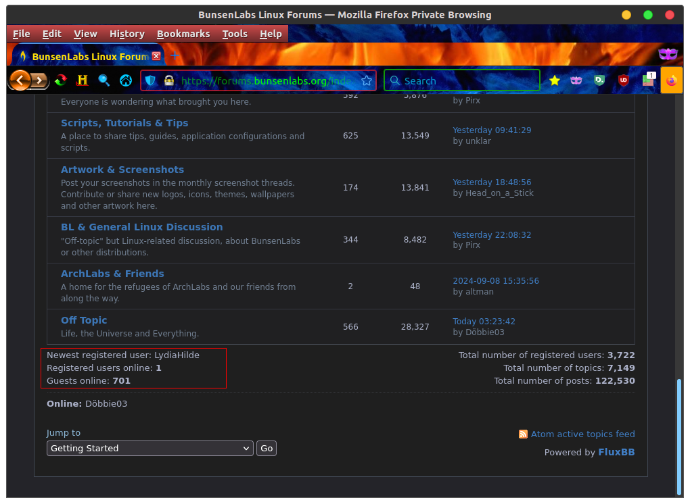Click post count 28,327 in Off Topic row
Screen dimensions: 690x504
[x=415, y=327]
